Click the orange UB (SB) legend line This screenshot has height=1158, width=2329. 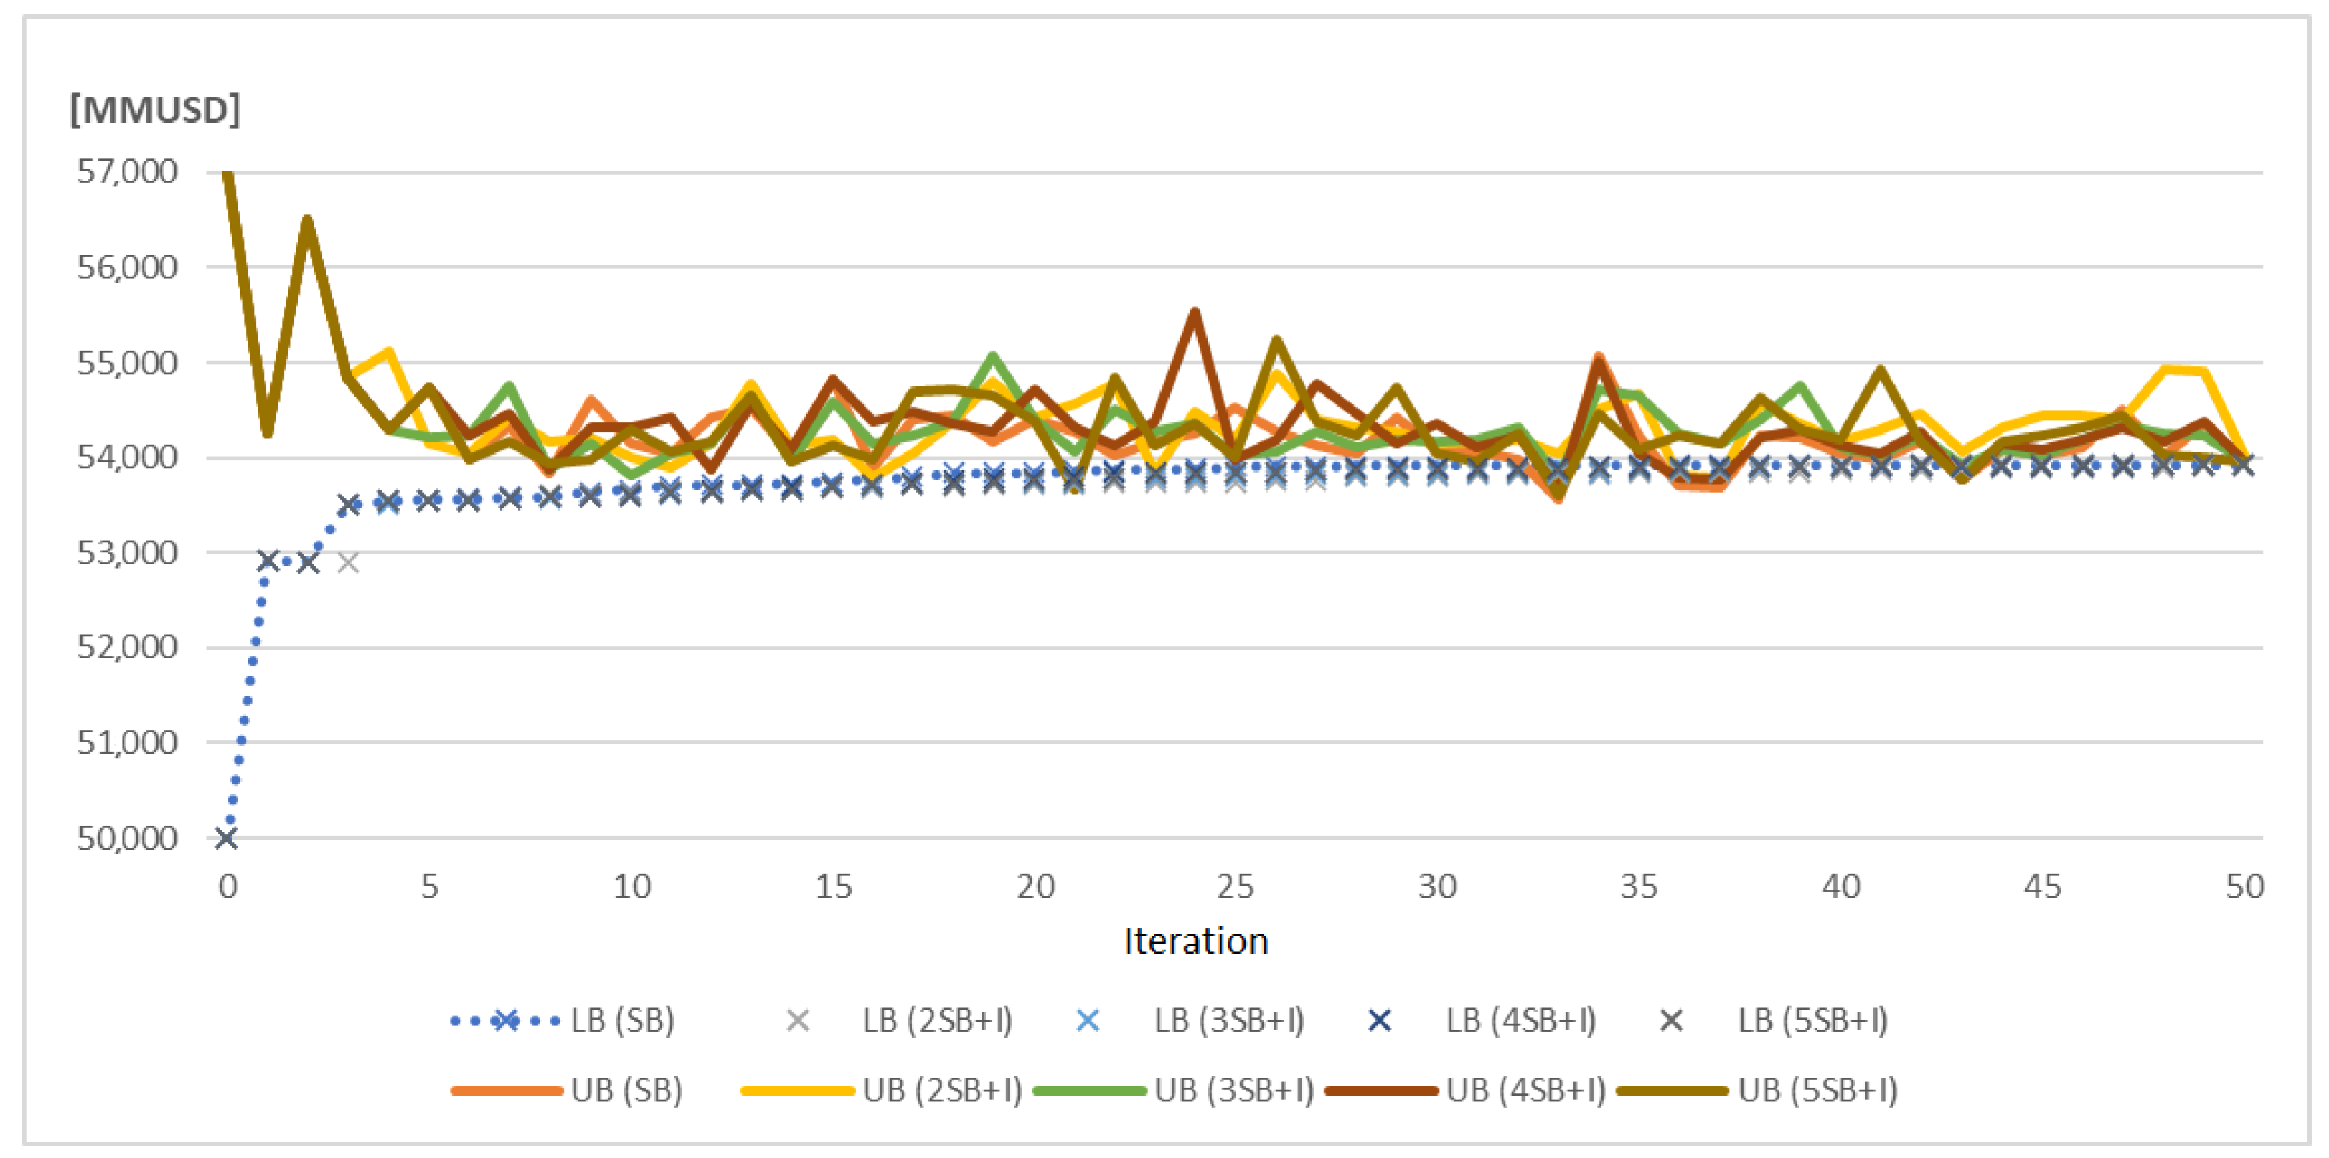pos(507,1091)
